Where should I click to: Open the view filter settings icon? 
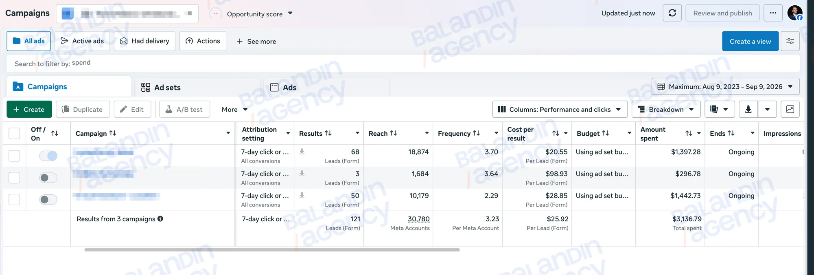click(790, 41)
